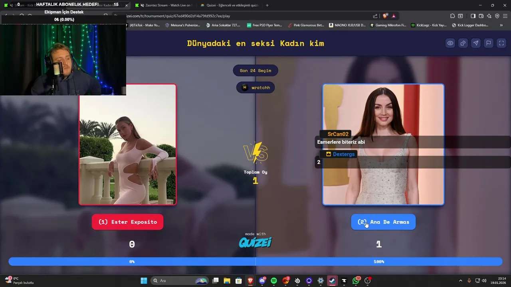Open the Free PSD Flyer Tem... bookmark

coord(264,25)
